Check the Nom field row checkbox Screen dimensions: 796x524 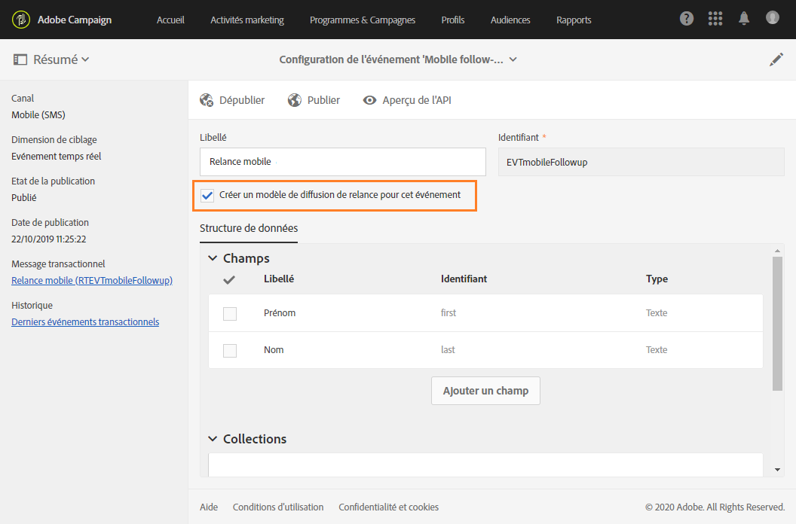230,350
